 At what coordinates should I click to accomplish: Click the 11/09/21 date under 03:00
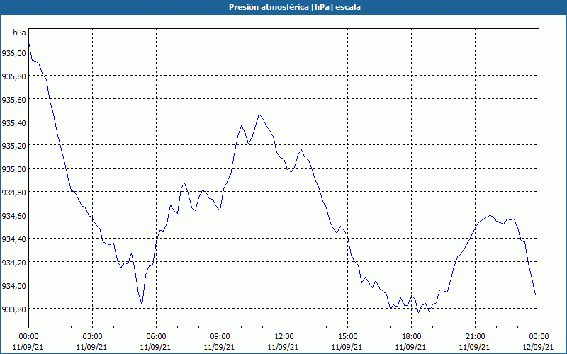[x=93, y=347]
